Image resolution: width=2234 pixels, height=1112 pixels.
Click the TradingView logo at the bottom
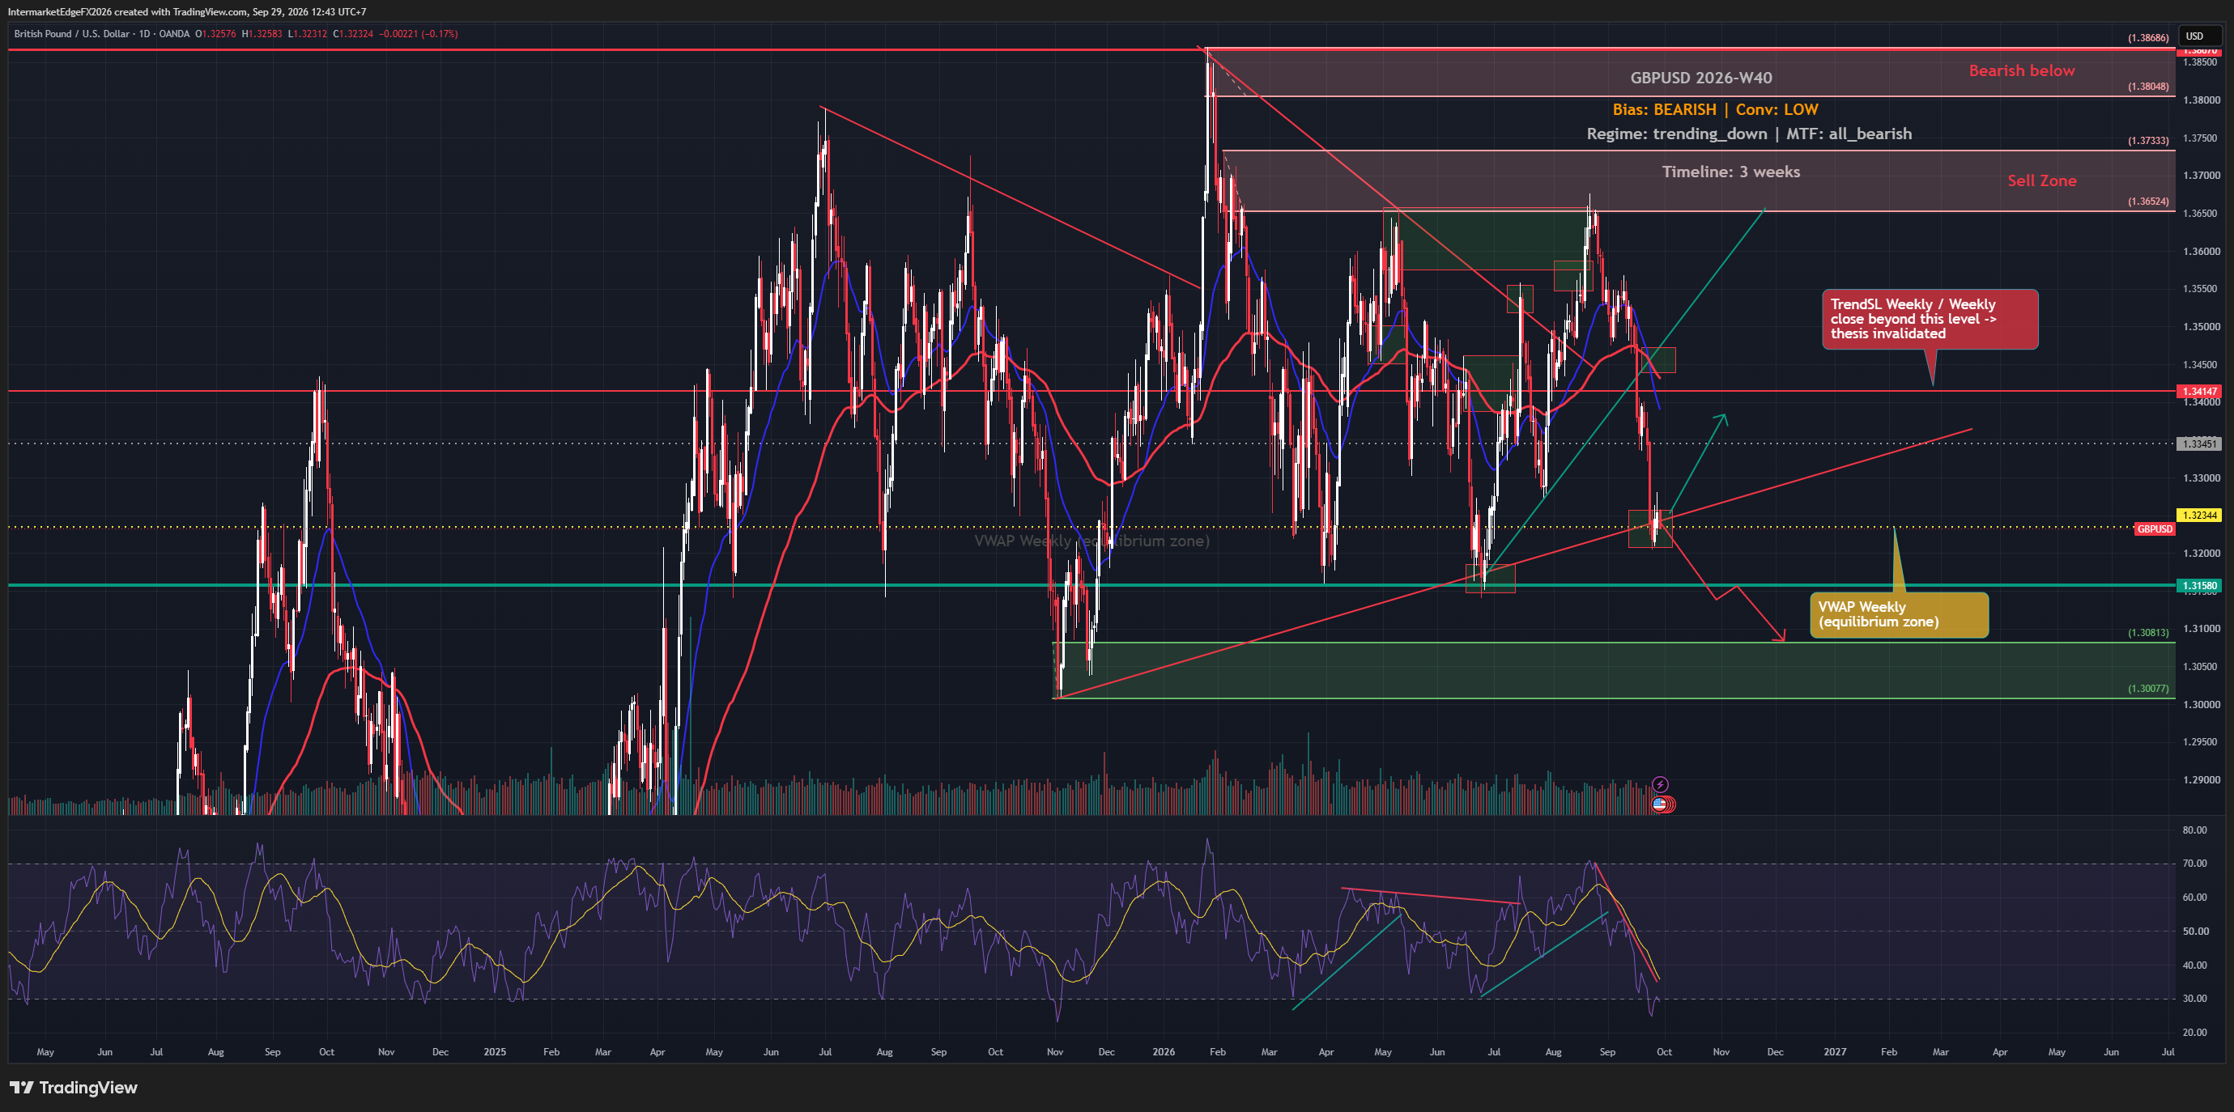pos(74,1088)
